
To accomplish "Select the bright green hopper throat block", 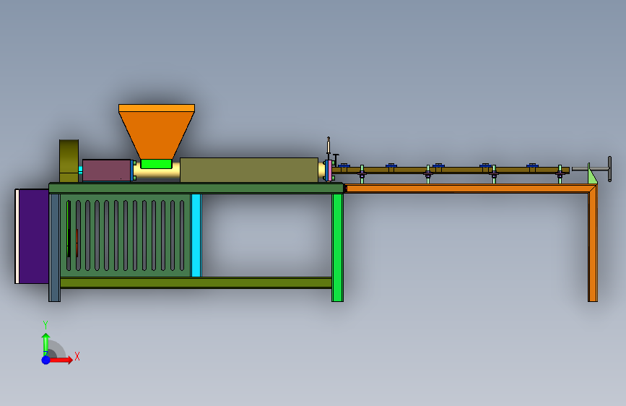I will [156, 164].
